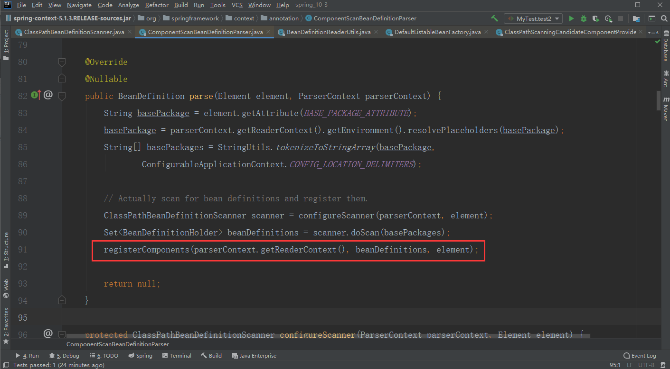This screenshot has width=670, height=369.
Task: Open the 6: TODO tool window
Action: coord(104,356)
